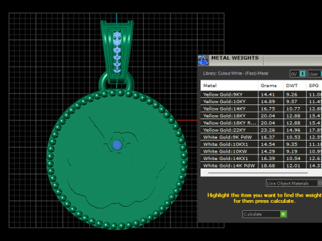Click the 16.75 grams value

point(268,108)
